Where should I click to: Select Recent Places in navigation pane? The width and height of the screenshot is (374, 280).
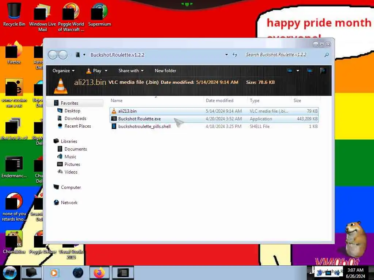77,126
